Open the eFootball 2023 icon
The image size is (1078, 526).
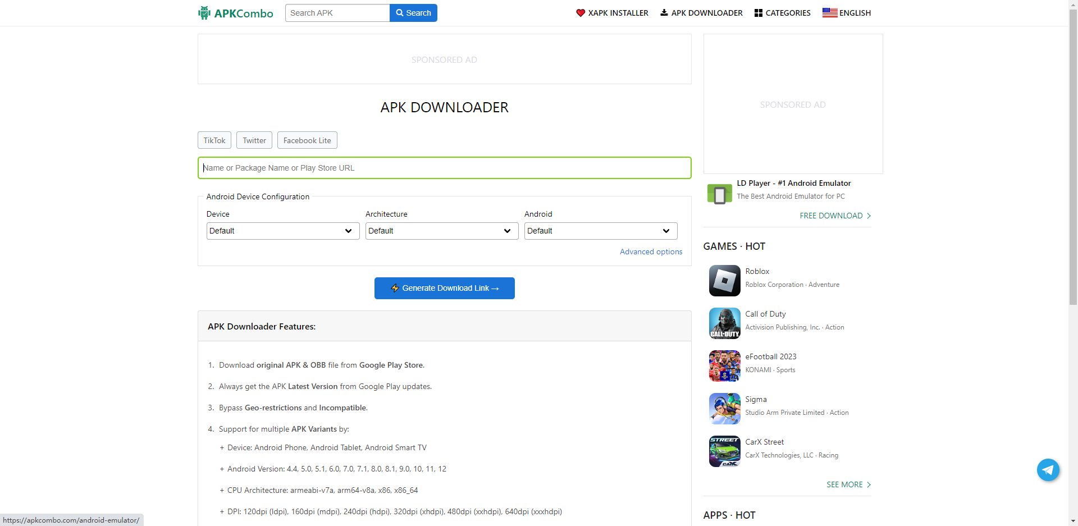[725, 366]
